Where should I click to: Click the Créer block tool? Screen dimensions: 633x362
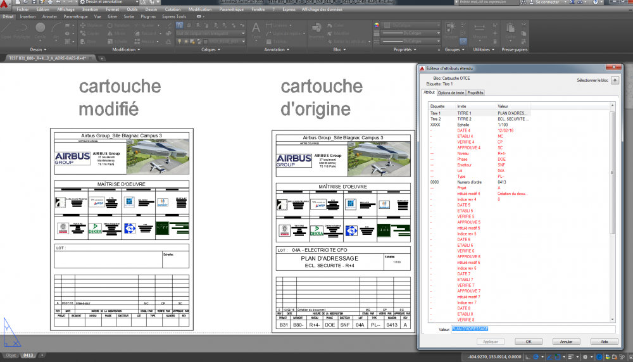335,25
